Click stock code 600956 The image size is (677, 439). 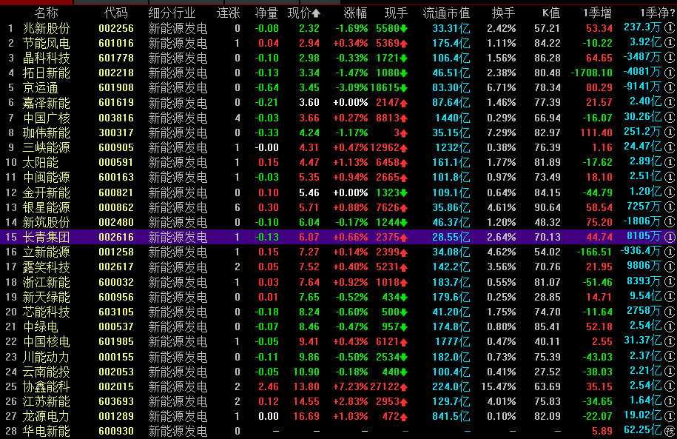116,298
